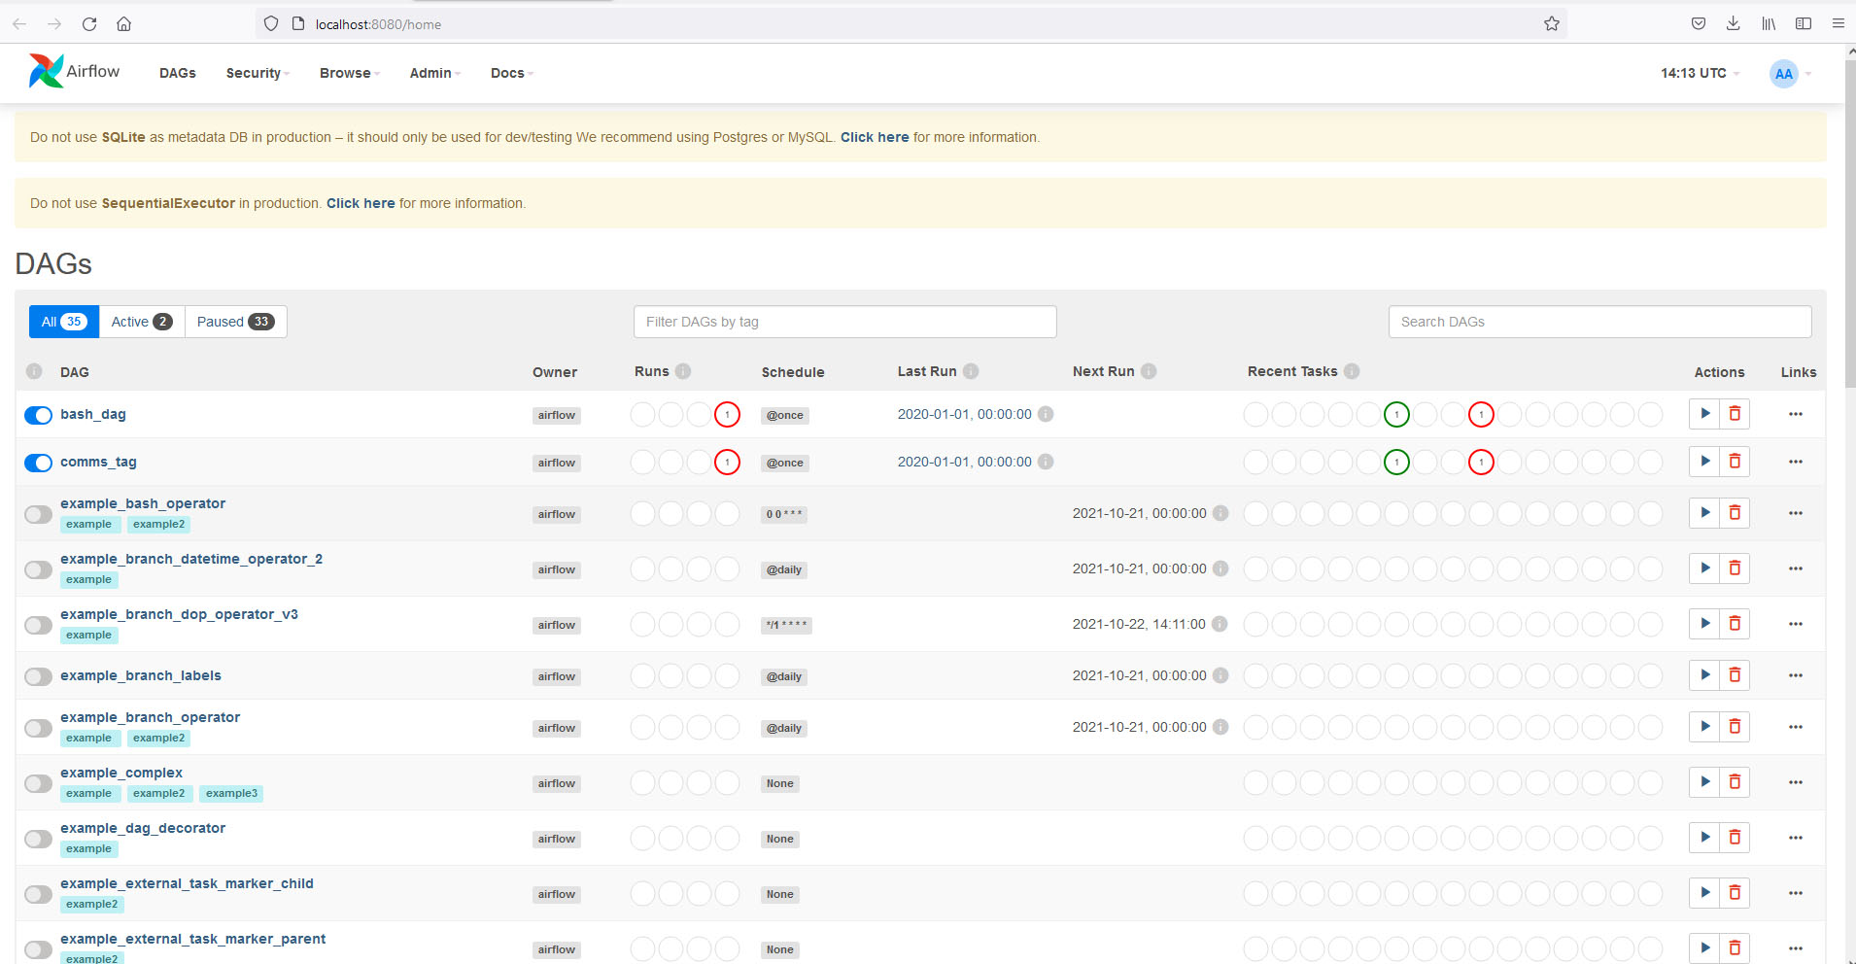Click the Airflow pinwheel logo

point(46,72)
